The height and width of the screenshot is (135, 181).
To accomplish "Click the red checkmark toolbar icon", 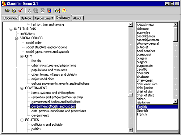I will [21, 10].
